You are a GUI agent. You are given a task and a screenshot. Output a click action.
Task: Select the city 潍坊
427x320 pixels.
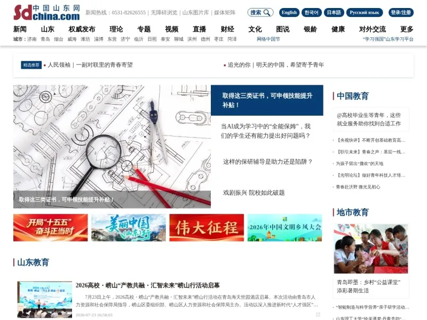(85, 39)
